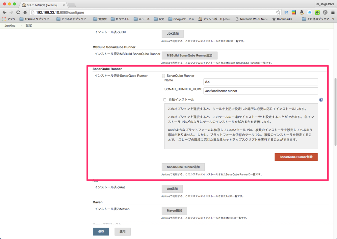
Task: Click the SonarQube Runner drag handle
Action: [163, 76]
